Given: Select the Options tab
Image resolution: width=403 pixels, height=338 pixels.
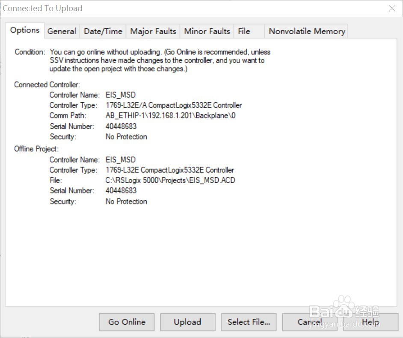Looking at the screenshot, I should coord(24,30).
